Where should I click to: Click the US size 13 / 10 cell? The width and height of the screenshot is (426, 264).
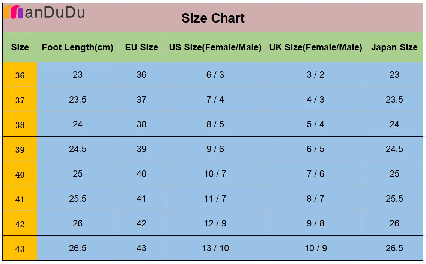(215, 248)
